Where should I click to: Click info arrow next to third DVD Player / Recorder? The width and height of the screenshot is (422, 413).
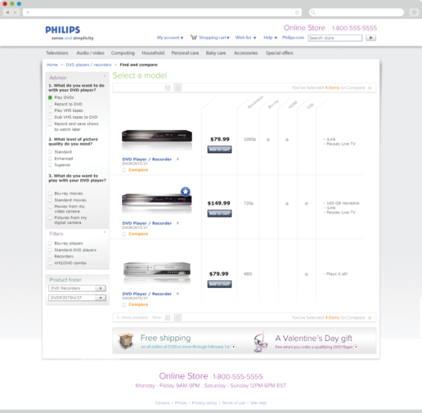tap(177, 294)
